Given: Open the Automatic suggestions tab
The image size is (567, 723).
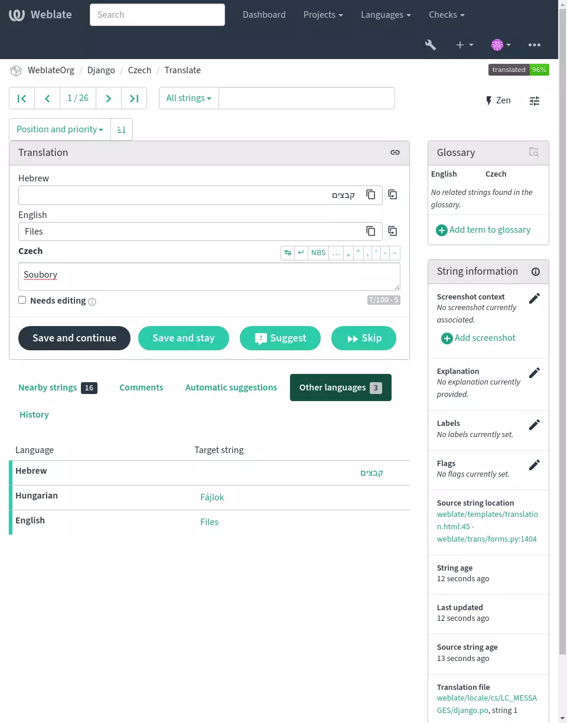Looking at the screenshot, I should (231, 387).
